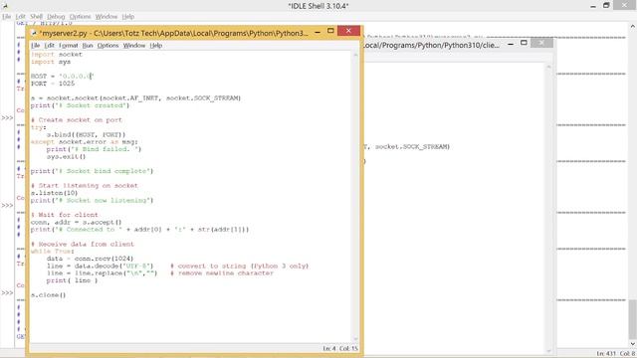This screenshot has width=637, height=358.
Task: Click sys.exit() line
Action: tap(66, 157)
